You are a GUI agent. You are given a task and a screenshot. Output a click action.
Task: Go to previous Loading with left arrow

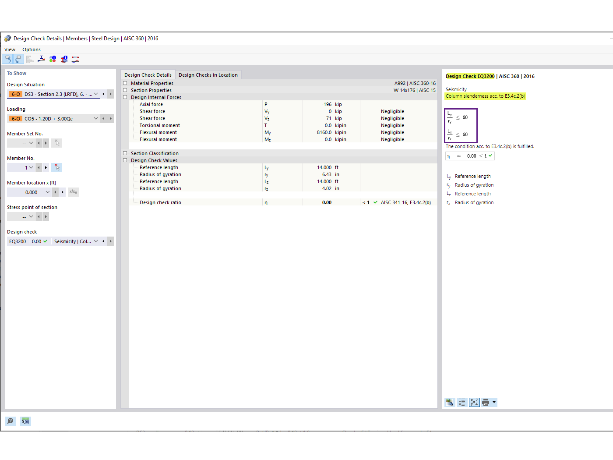[x=103, y=119]
